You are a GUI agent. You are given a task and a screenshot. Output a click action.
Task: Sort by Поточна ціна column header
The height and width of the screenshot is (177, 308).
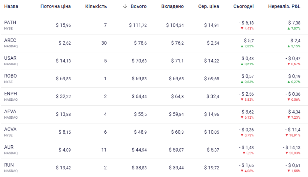[56, 7]
